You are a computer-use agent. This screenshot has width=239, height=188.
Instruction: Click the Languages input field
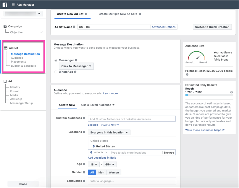132,181
